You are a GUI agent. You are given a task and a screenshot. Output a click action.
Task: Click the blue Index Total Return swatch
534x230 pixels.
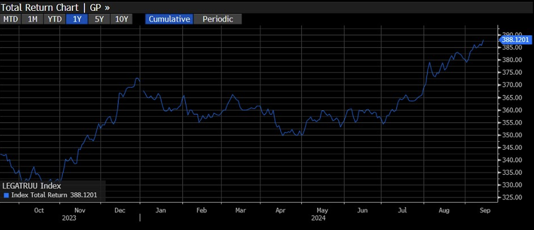[x=6, y=195]
